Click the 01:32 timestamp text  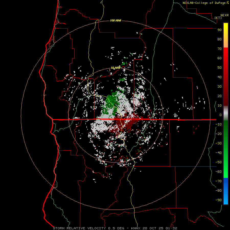coord(171,228)
